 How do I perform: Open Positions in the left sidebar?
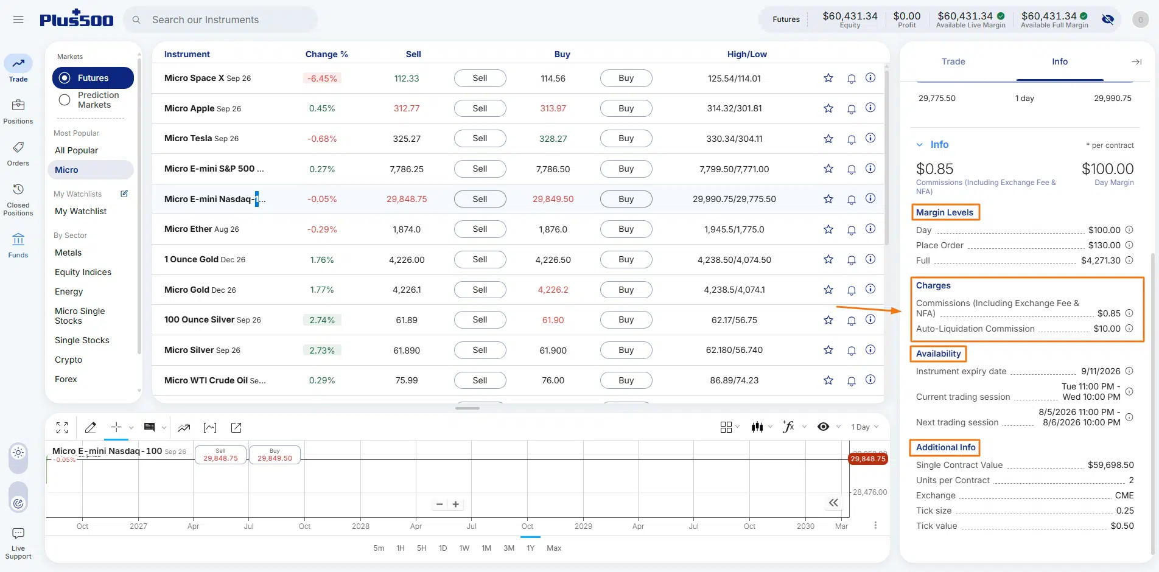tap(18, 111)
